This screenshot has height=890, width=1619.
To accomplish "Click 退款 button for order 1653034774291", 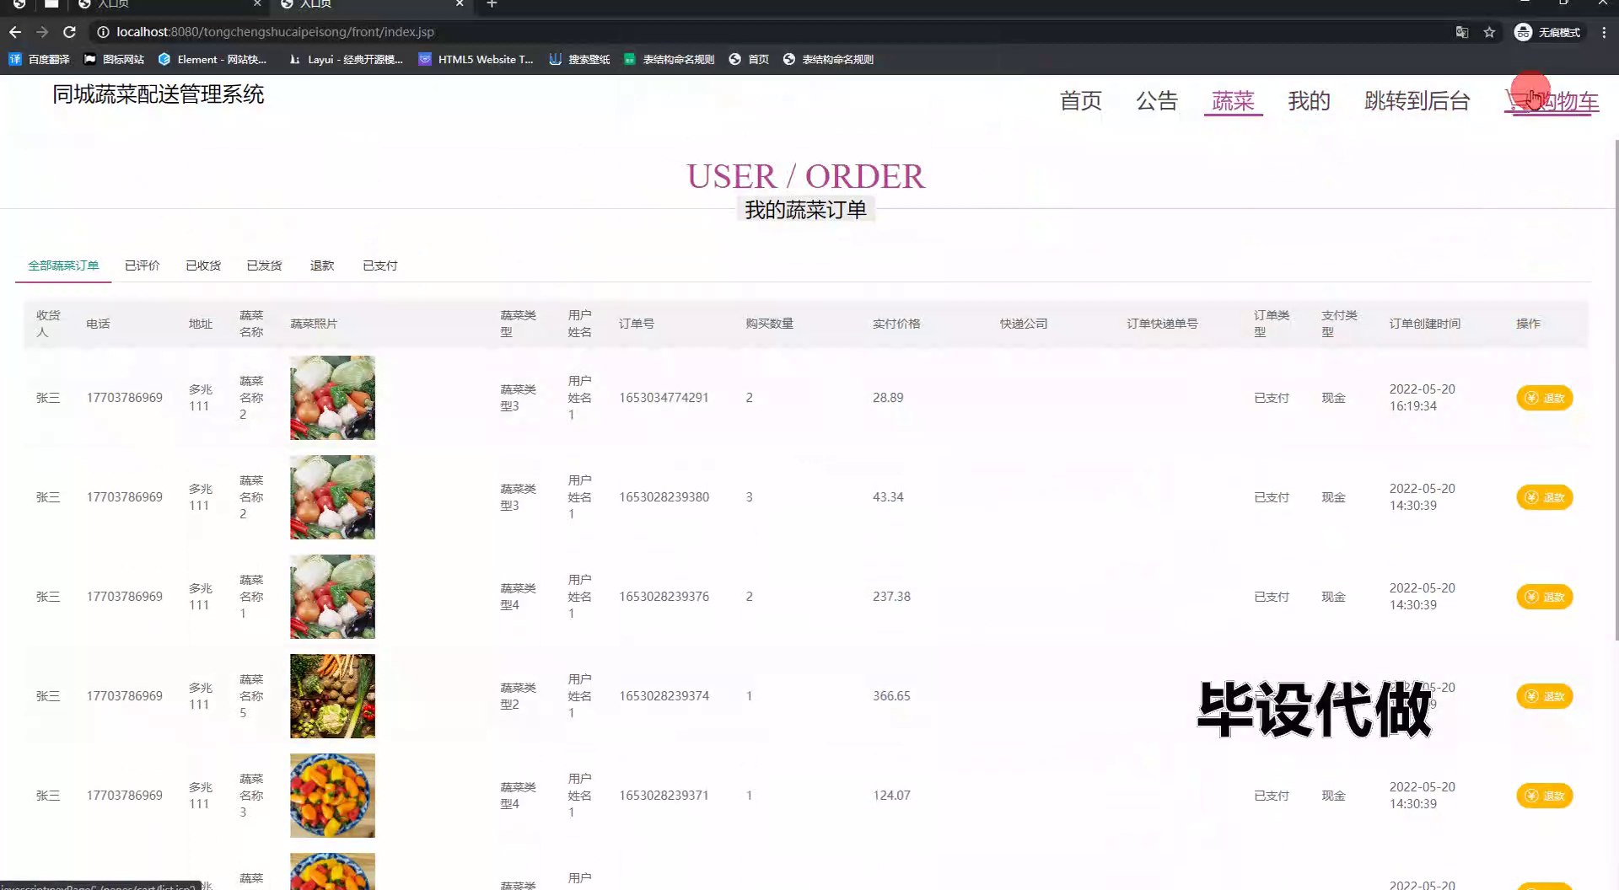I will 1544,398.
